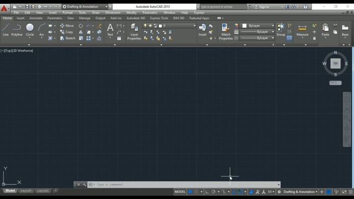Select the Text tool
Screen dimensions: 354x199
110,30
